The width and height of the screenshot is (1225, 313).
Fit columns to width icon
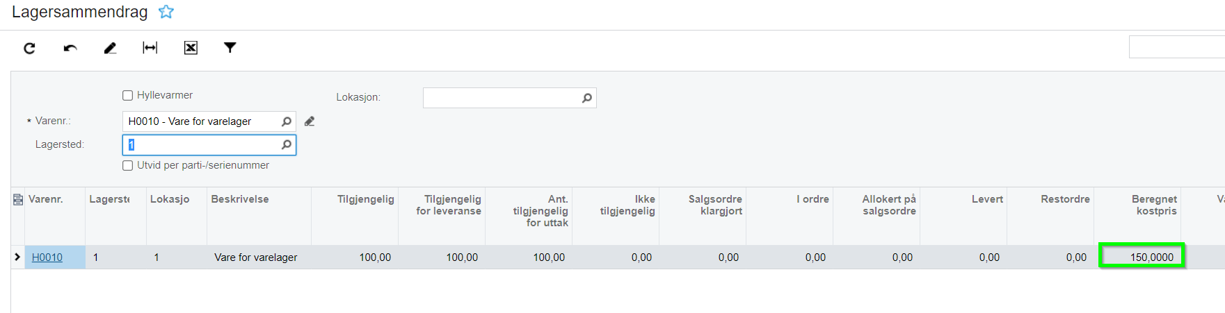150,47
